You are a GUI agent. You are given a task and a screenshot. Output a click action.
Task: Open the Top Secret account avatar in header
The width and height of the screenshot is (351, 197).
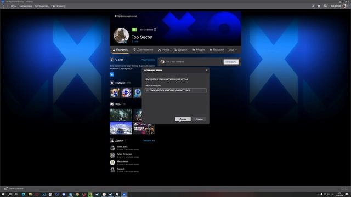pos(344,6)
